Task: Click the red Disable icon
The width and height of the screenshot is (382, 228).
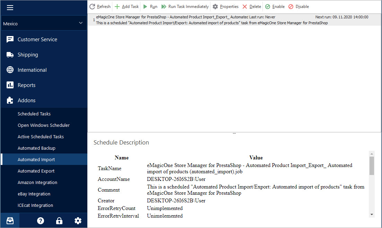Action: click(x=290, y=7)
